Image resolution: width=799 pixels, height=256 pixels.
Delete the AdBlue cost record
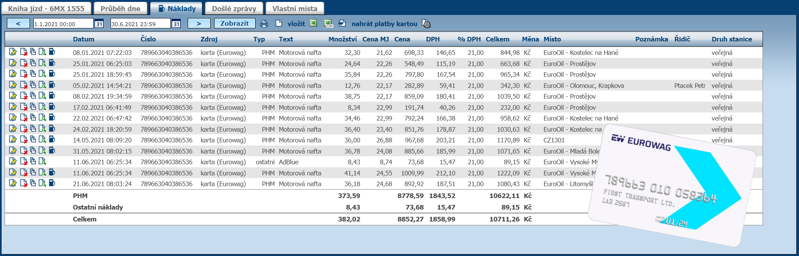[24, 162]
